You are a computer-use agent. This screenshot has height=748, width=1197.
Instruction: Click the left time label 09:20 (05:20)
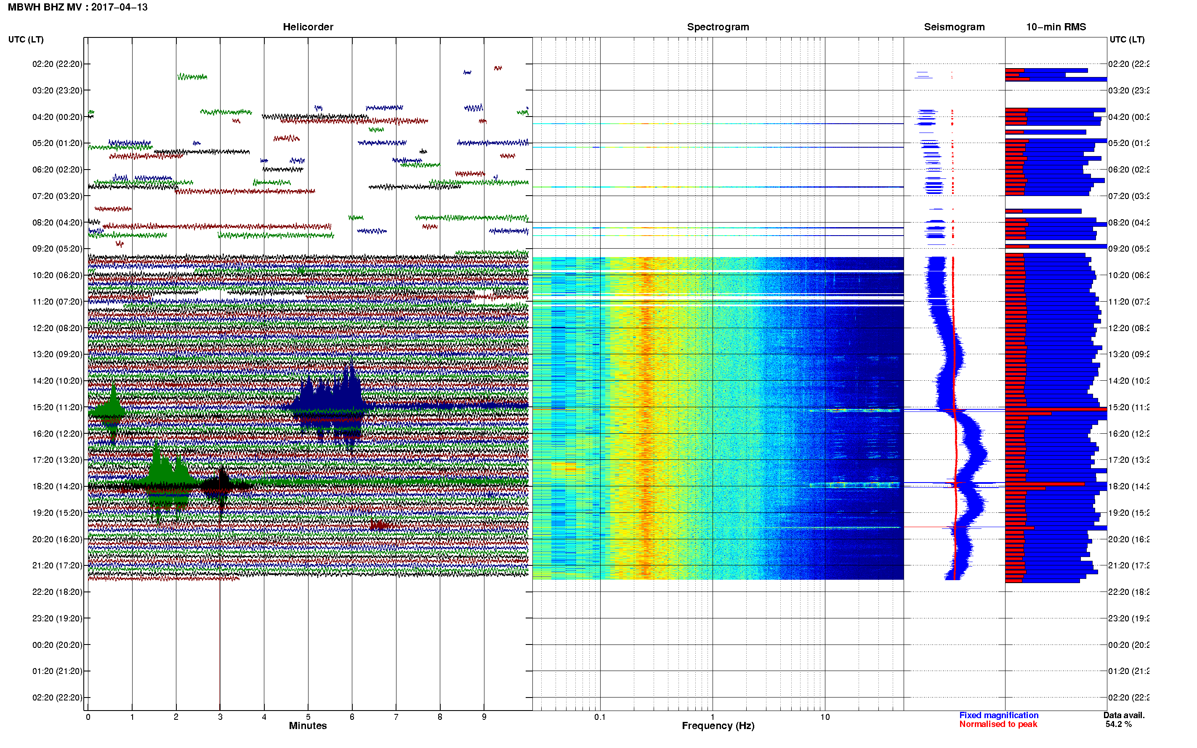[x=57, y=249]
